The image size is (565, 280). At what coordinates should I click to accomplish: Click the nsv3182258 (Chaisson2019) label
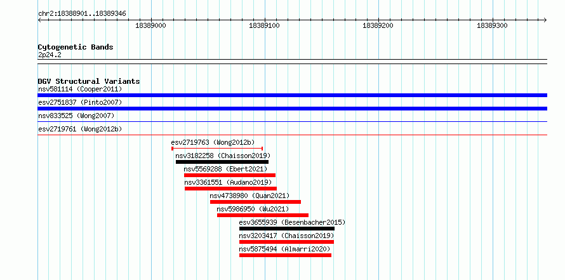click(x=223, y=156)
